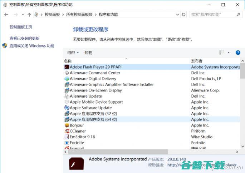Click the scroll left arrow of horizontal scrollbar
Viewport: 245px width, 173px height.
pyautogui.click(x=65, y=152)
